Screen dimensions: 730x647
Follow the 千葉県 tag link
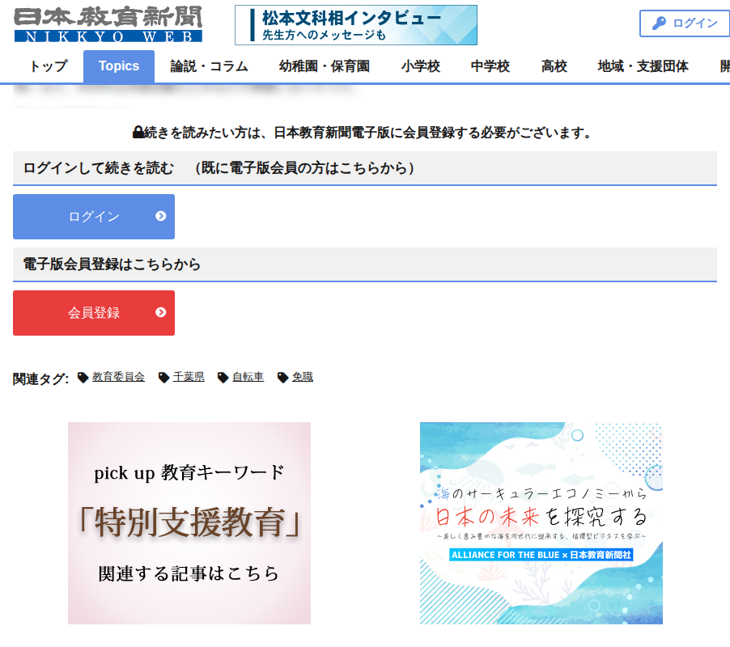189,377
